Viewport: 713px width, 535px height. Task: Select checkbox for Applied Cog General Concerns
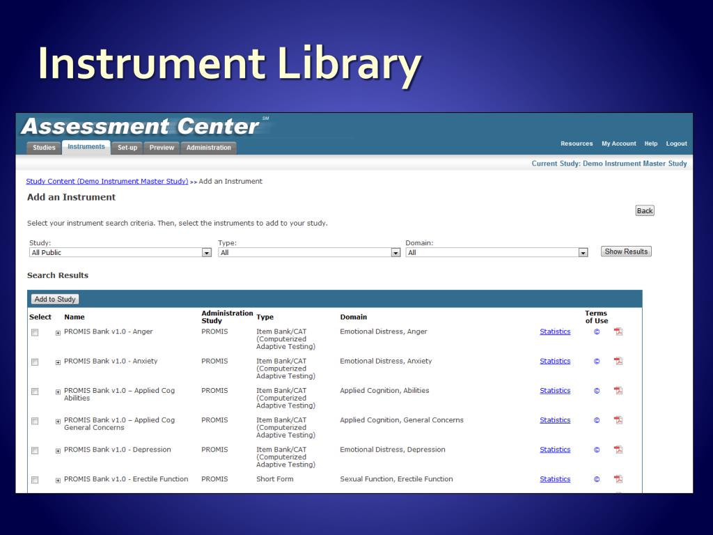point(35,421)
